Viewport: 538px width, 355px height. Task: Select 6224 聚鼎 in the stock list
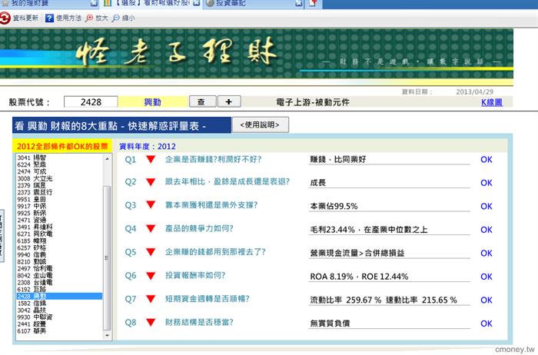[60, 164]
